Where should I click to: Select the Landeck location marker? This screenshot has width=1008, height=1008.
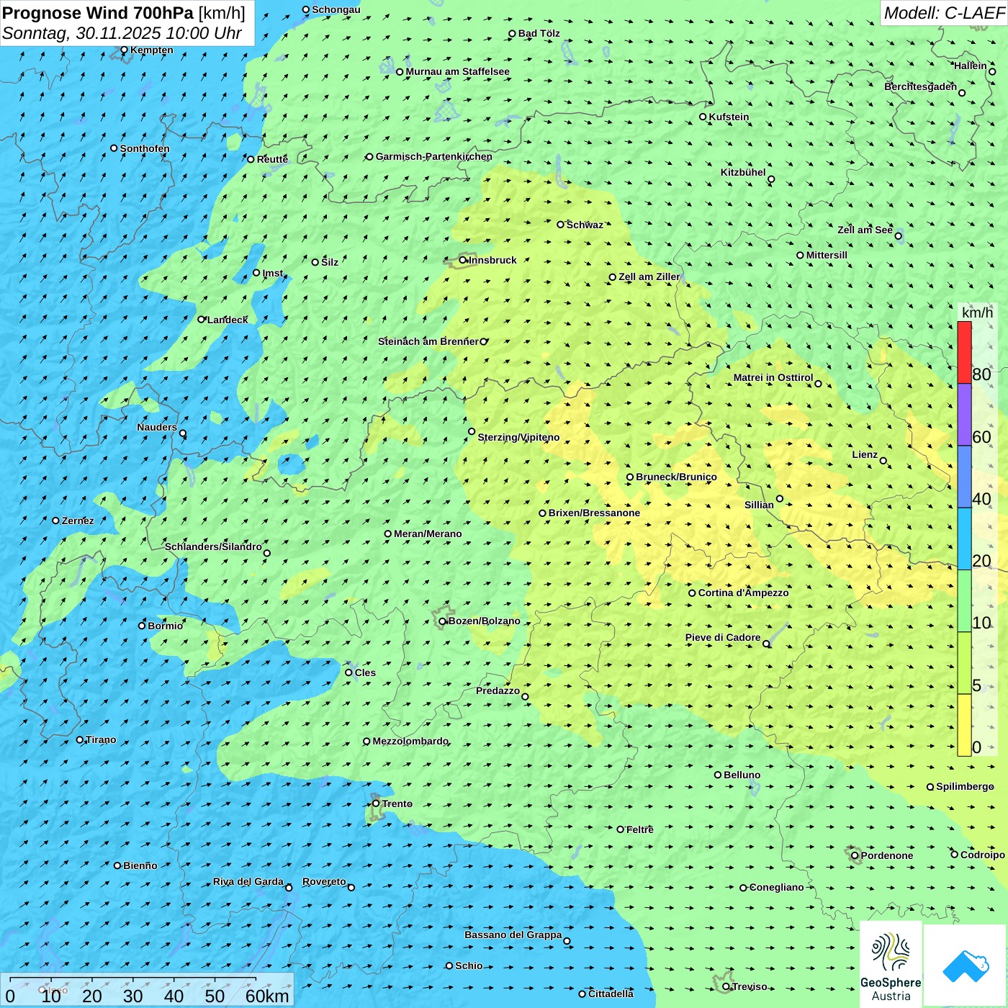tap(202, 320)
